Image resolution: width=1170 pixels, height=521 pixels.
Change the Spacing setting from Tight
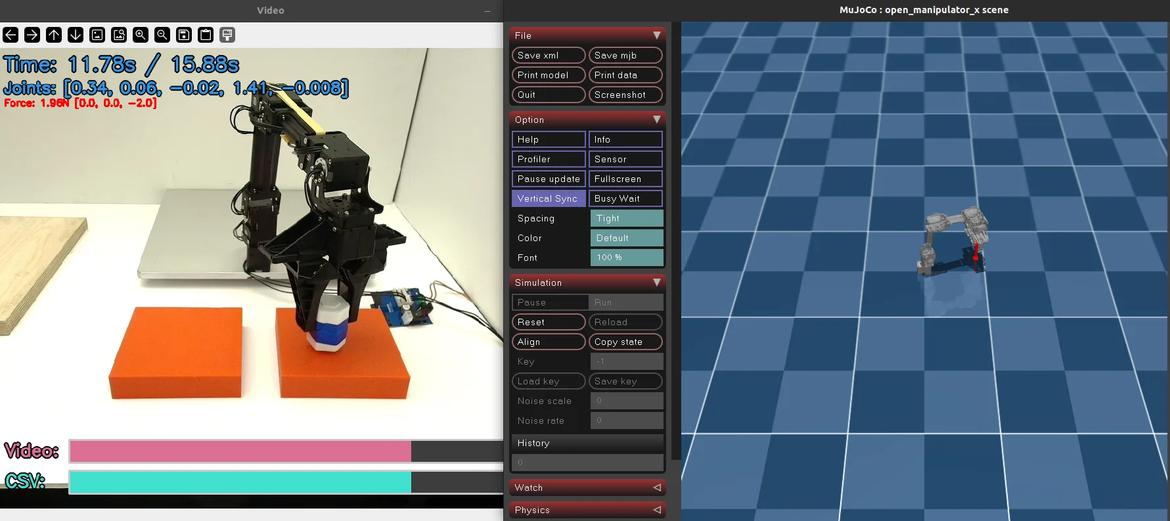(x=627, y=218)
